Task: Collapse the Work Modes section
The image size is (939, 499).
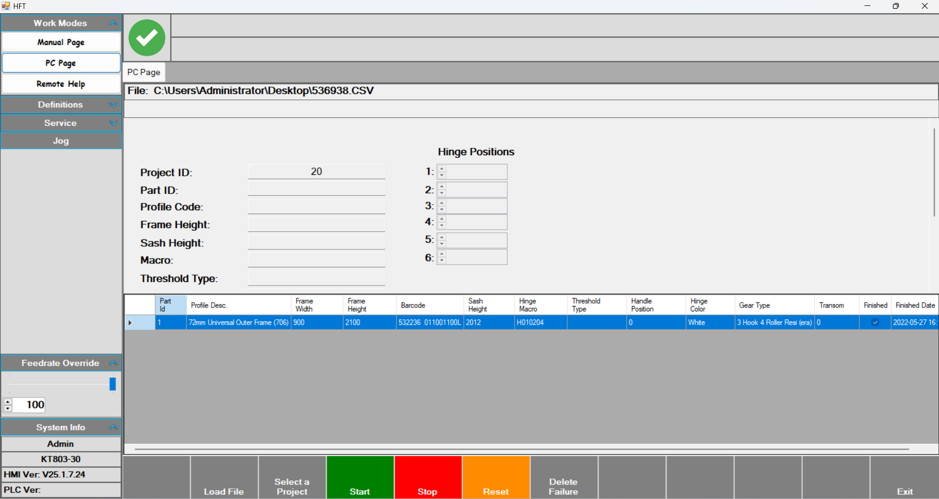Action: pyautogui.click(x=113, y=23)
